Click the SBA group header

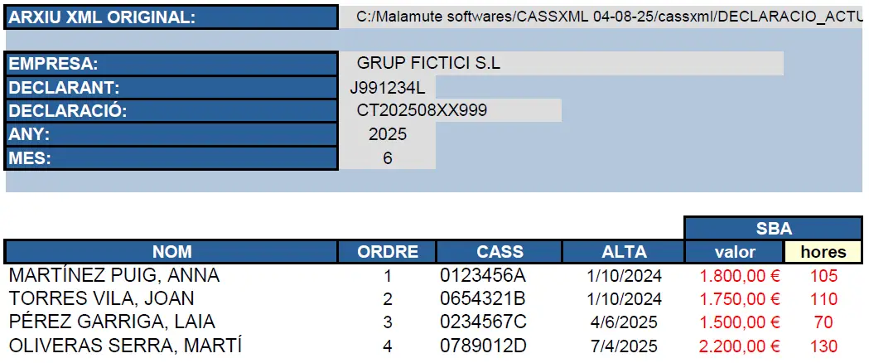click(773, 229)
